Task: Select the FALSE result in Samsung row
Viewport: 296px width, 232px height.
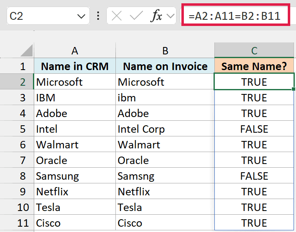Action: point(254,176)
